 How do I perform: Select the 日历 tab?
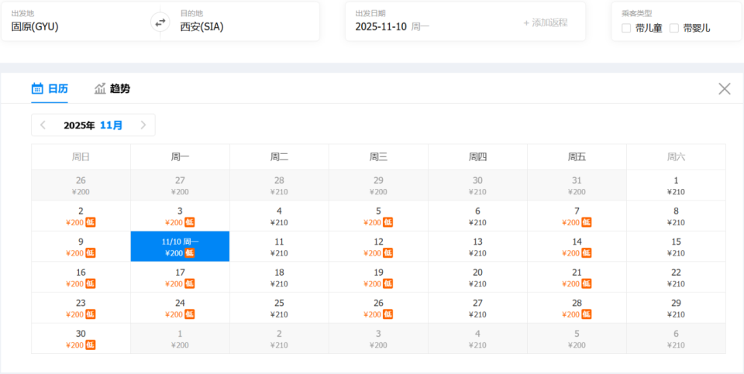coord(50,88)
